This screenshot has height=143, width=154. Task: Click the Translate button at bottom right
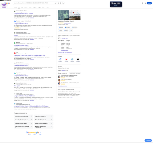point(148,141)
